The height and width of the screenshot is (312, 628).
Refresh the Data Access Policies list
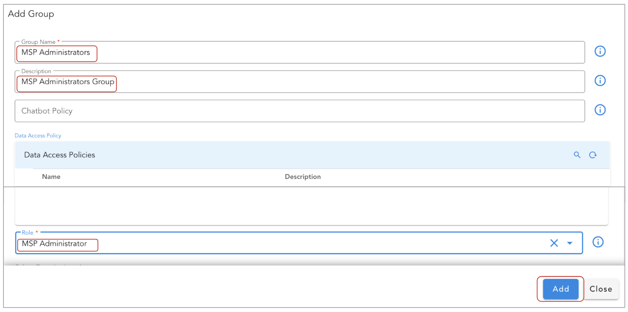point(593,155)
